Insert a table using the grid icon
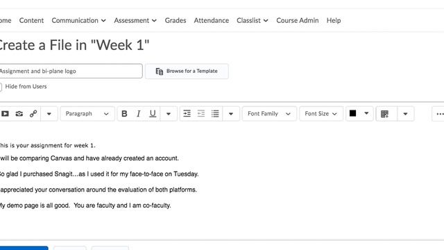This screenshot has width=444, height=250. [384, 114]
